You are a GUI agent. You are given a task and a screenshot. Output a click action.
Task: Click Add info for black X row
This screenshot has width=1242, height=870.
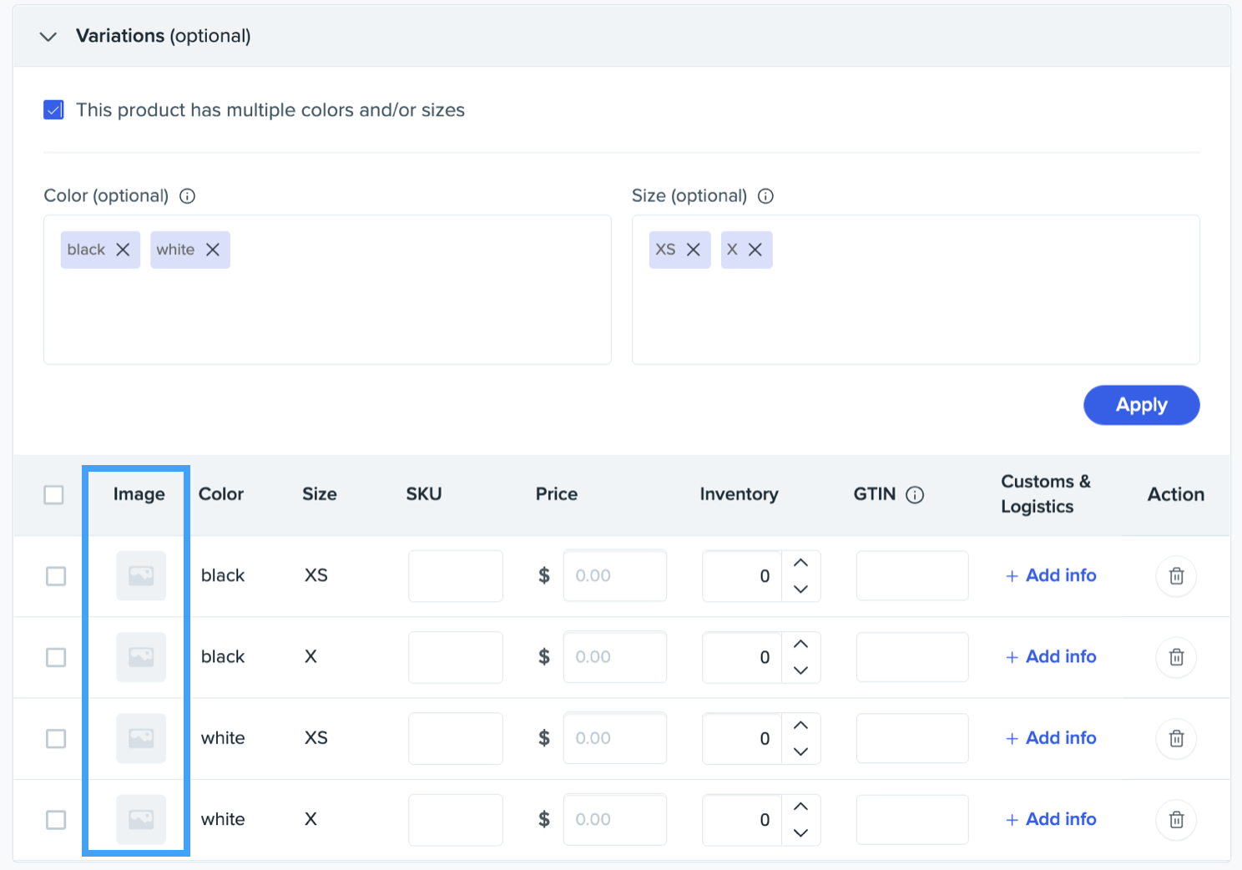pyautogui.click(x=1051, y=657)
